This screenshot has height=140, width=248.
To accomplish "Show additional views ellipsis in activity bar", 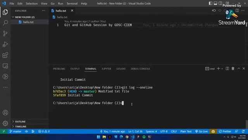I will coord(5,87).
